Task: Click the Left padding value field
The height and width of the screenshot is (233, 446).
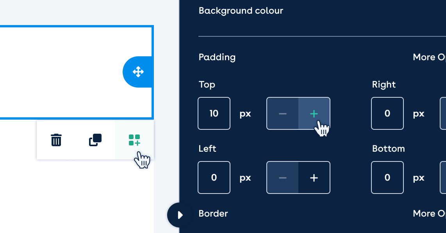Action: tap(214, 177)
